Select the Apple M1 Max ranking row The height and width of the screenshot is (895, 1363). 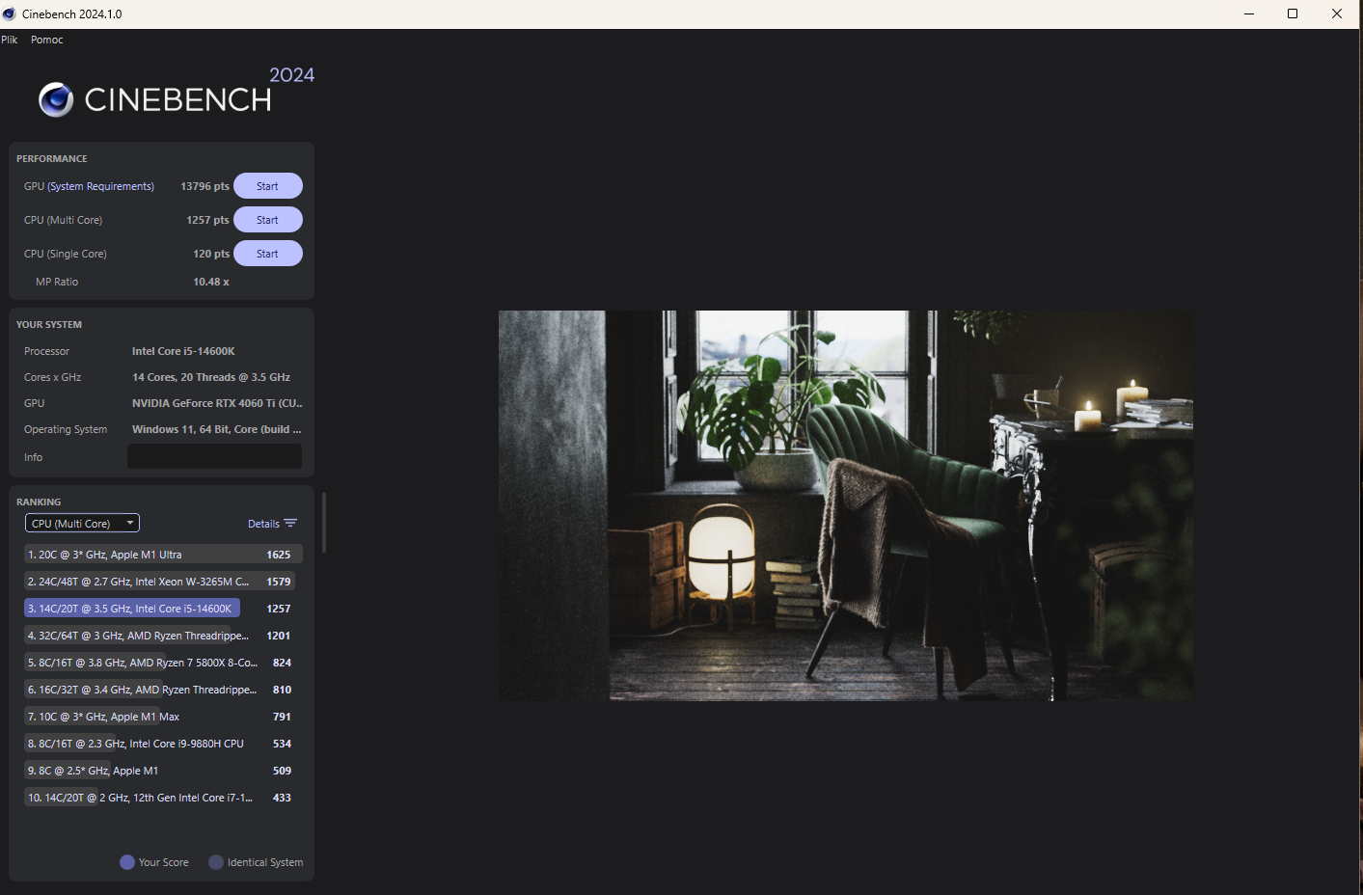(163, 717)
